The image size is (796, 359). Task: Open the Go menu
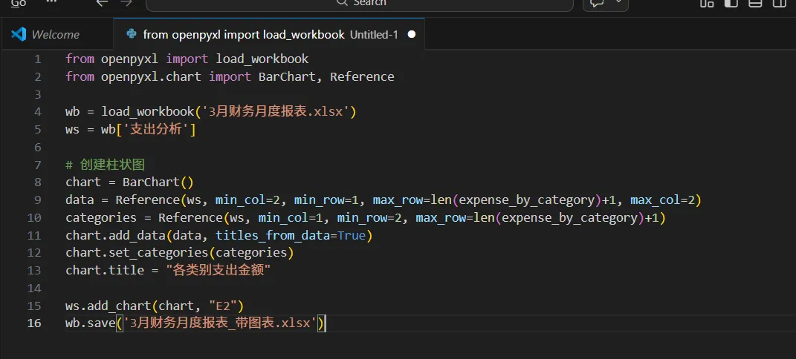[x=19, y=2]
